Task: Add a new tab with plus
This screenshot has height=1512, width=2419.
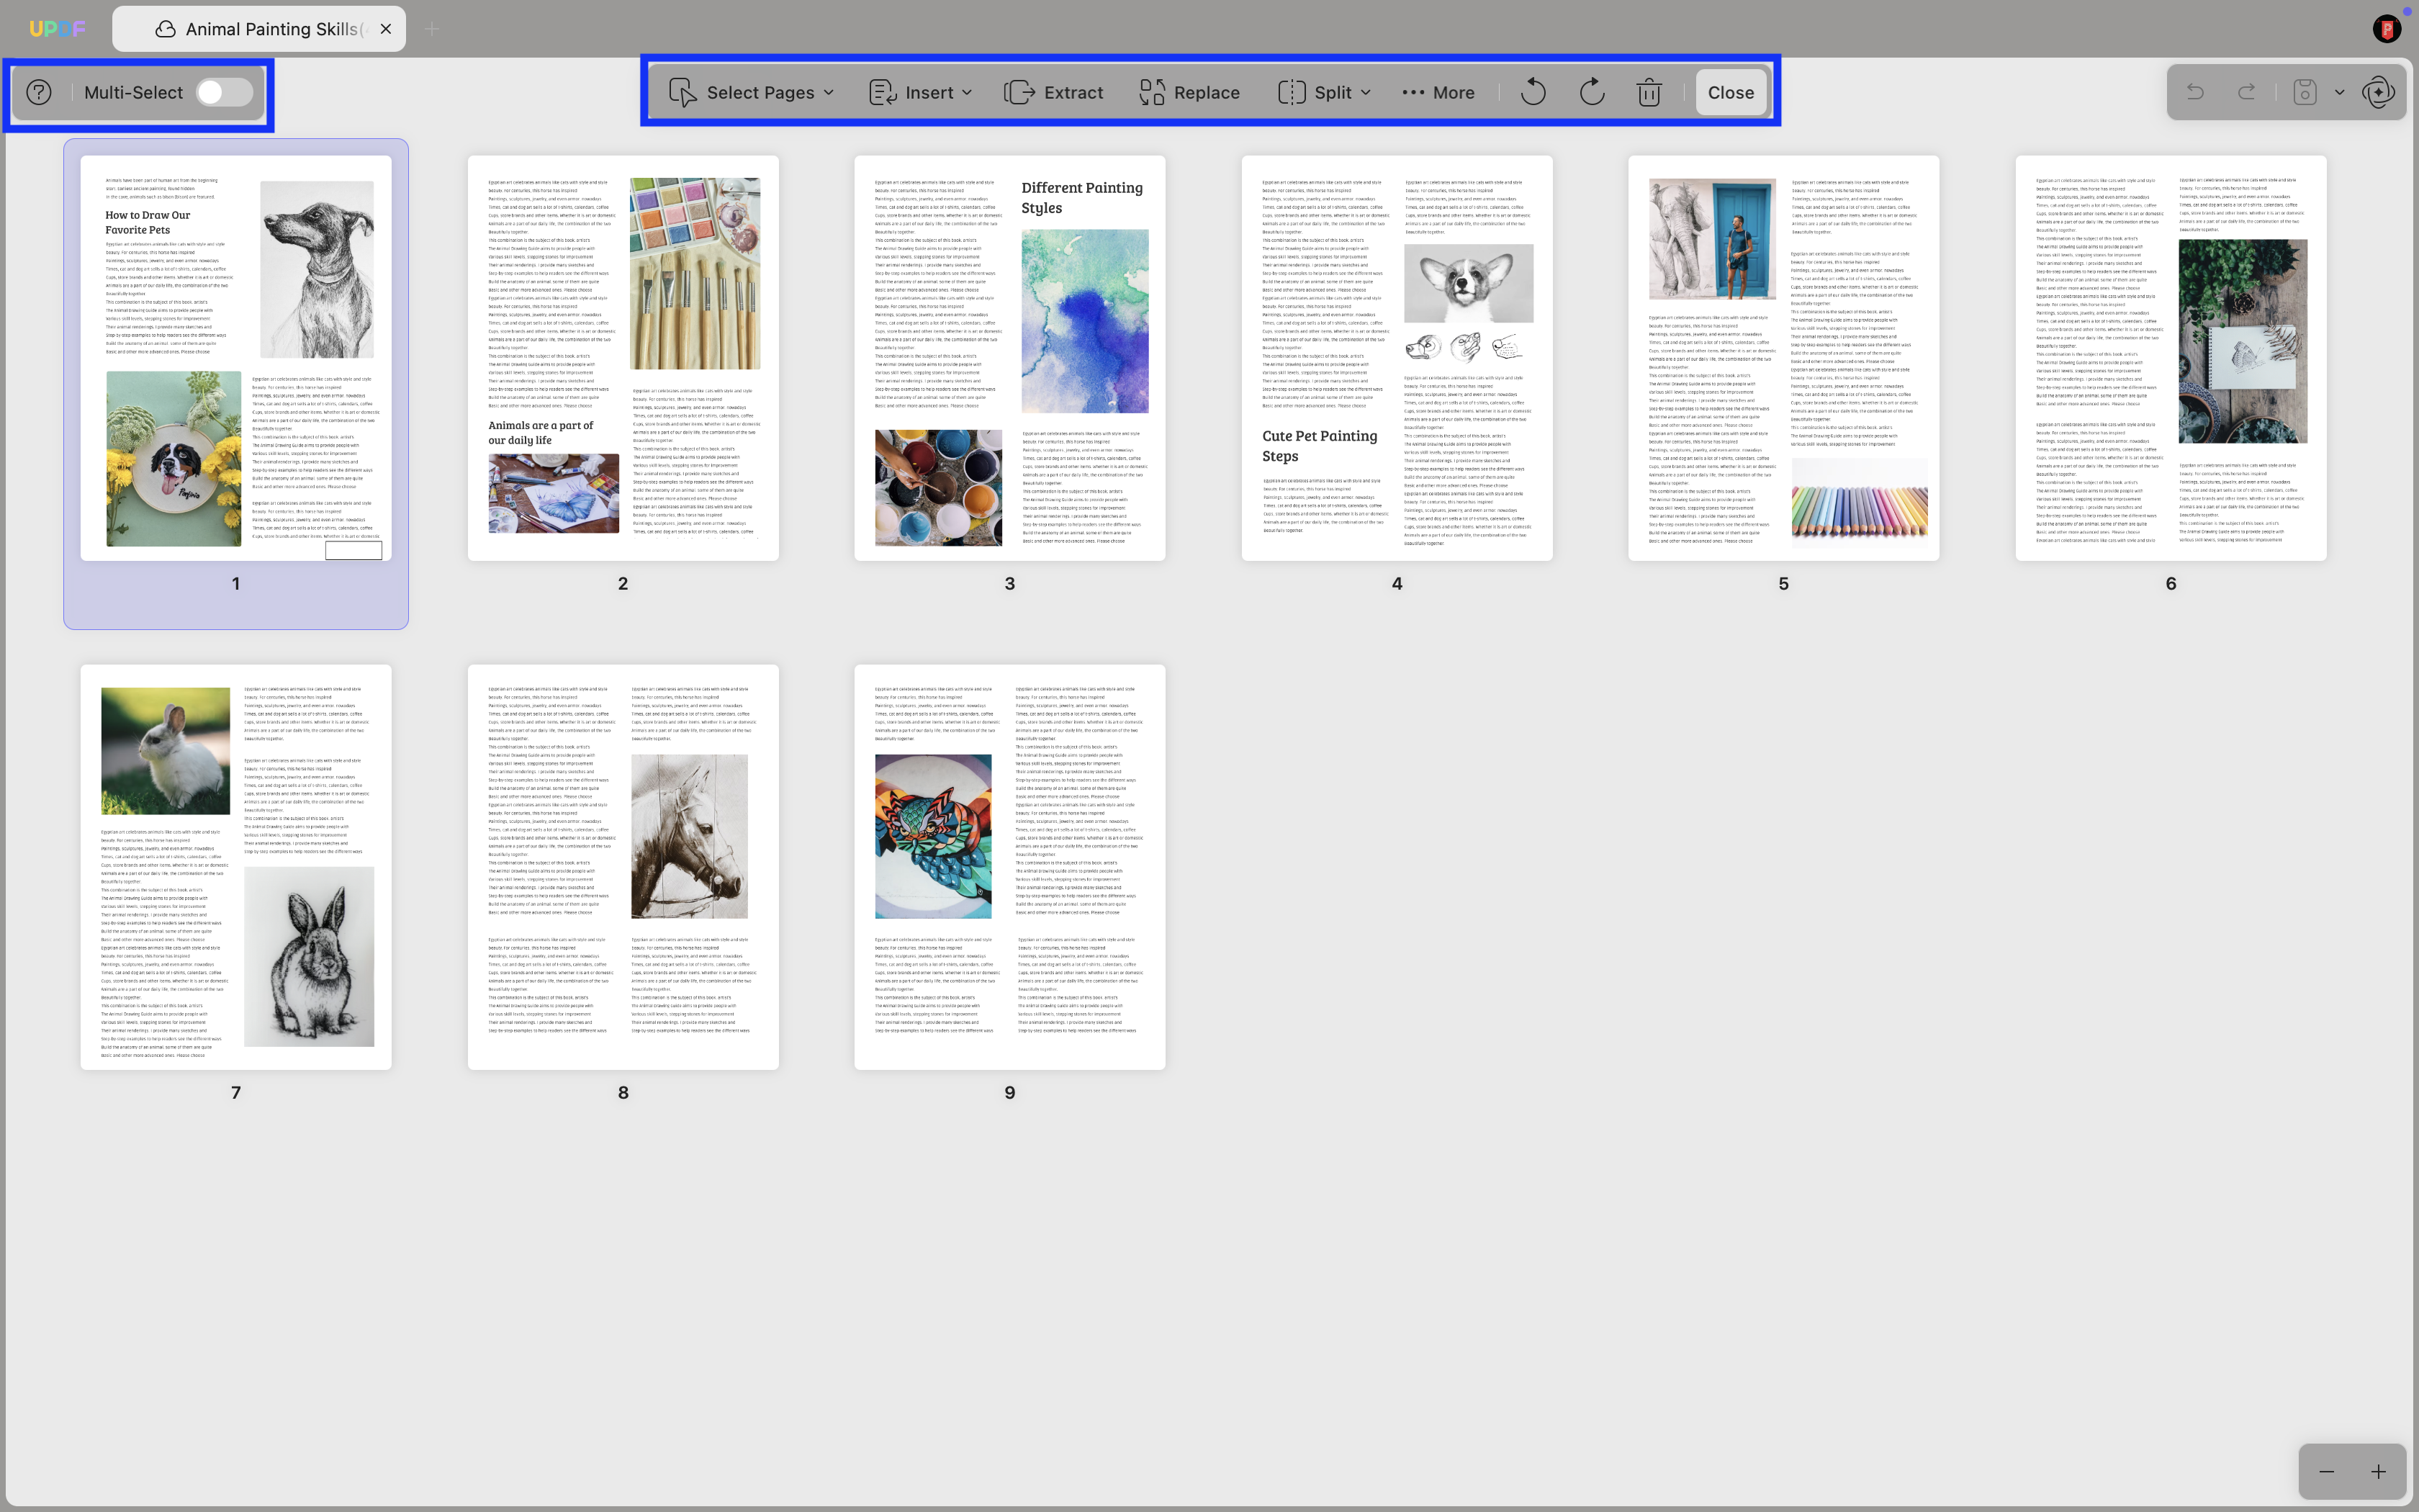Action: point(432,29)
